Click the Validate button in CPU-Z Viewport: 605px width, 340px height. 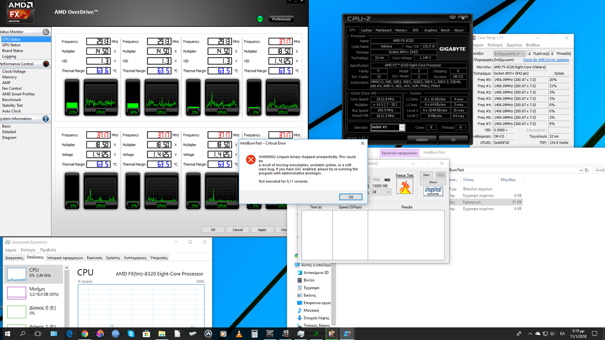coord(422,140)
